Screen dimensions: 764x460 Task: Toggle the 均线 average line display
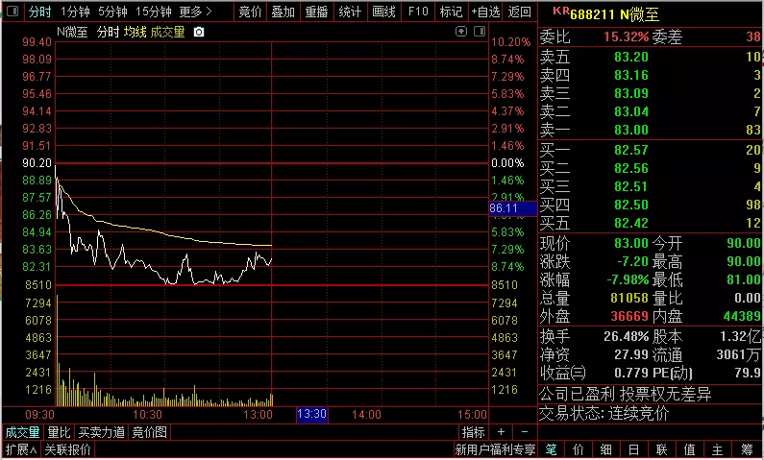(135, 32)
